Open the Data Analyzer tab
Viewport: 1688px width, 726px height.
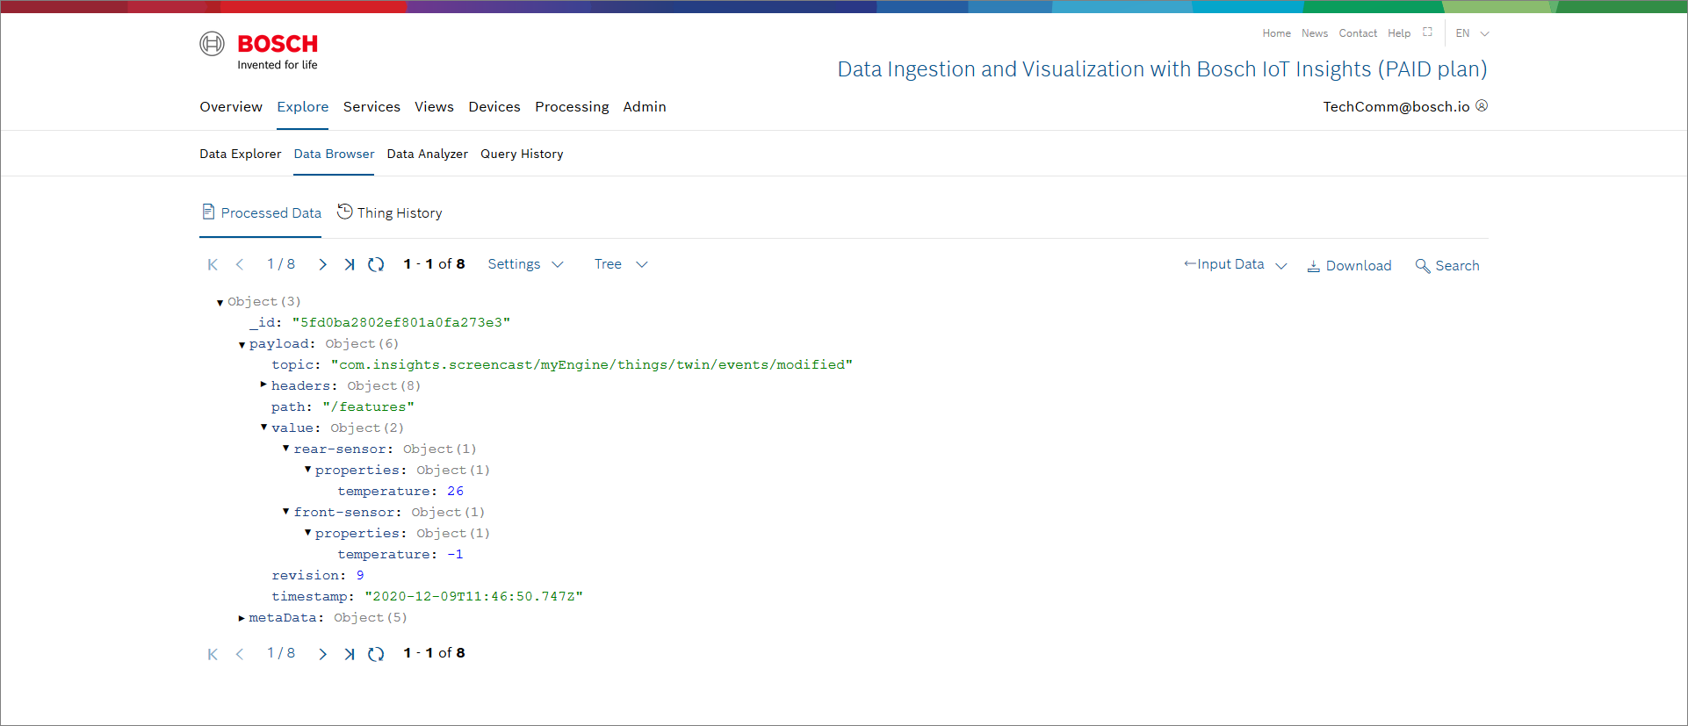pyautogui.click(x=427, y=154)
